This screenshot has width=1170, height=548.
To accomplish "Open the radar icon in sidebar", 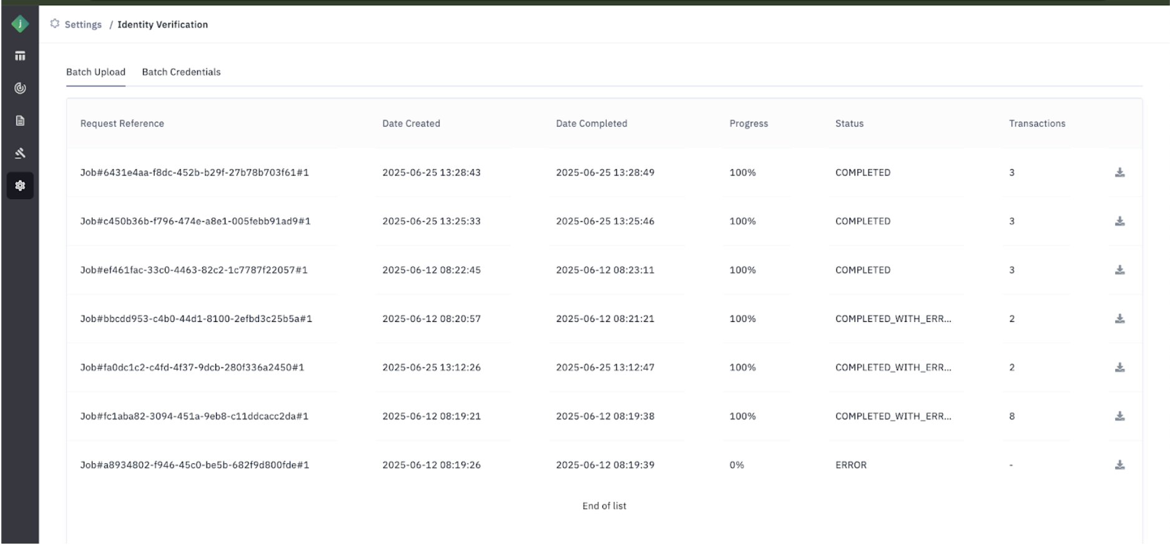I will [20, 88].
